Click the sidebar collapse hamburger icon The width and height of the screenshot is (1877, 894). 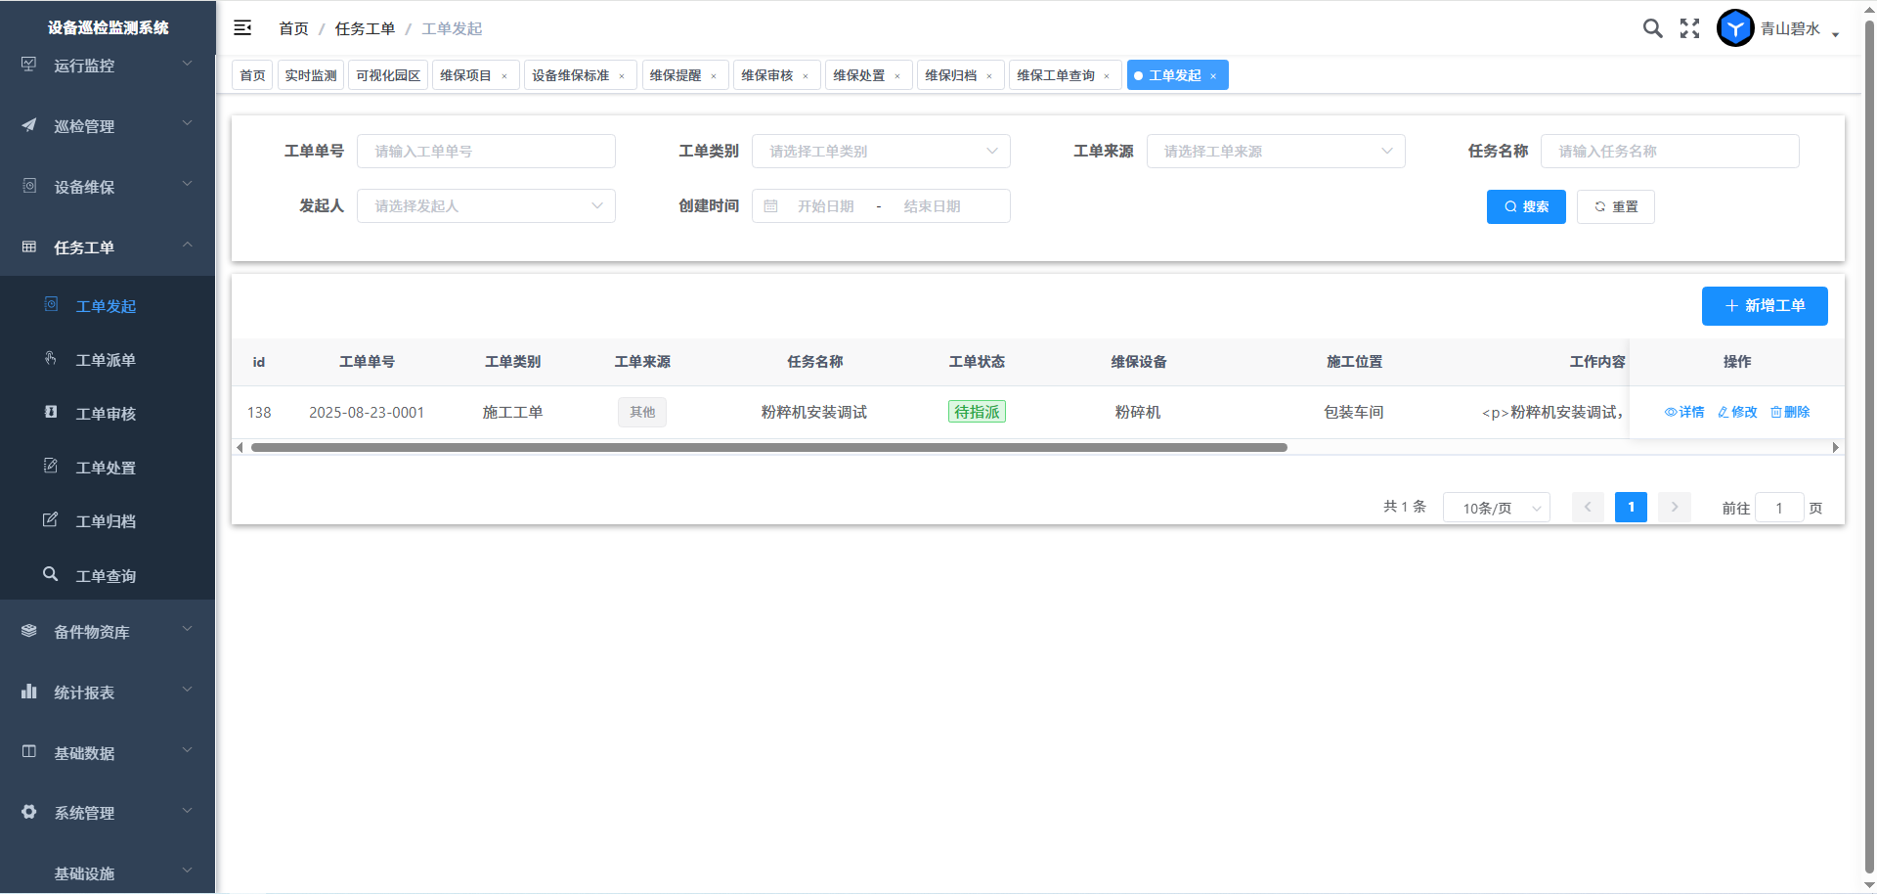[x=242, y=28]
